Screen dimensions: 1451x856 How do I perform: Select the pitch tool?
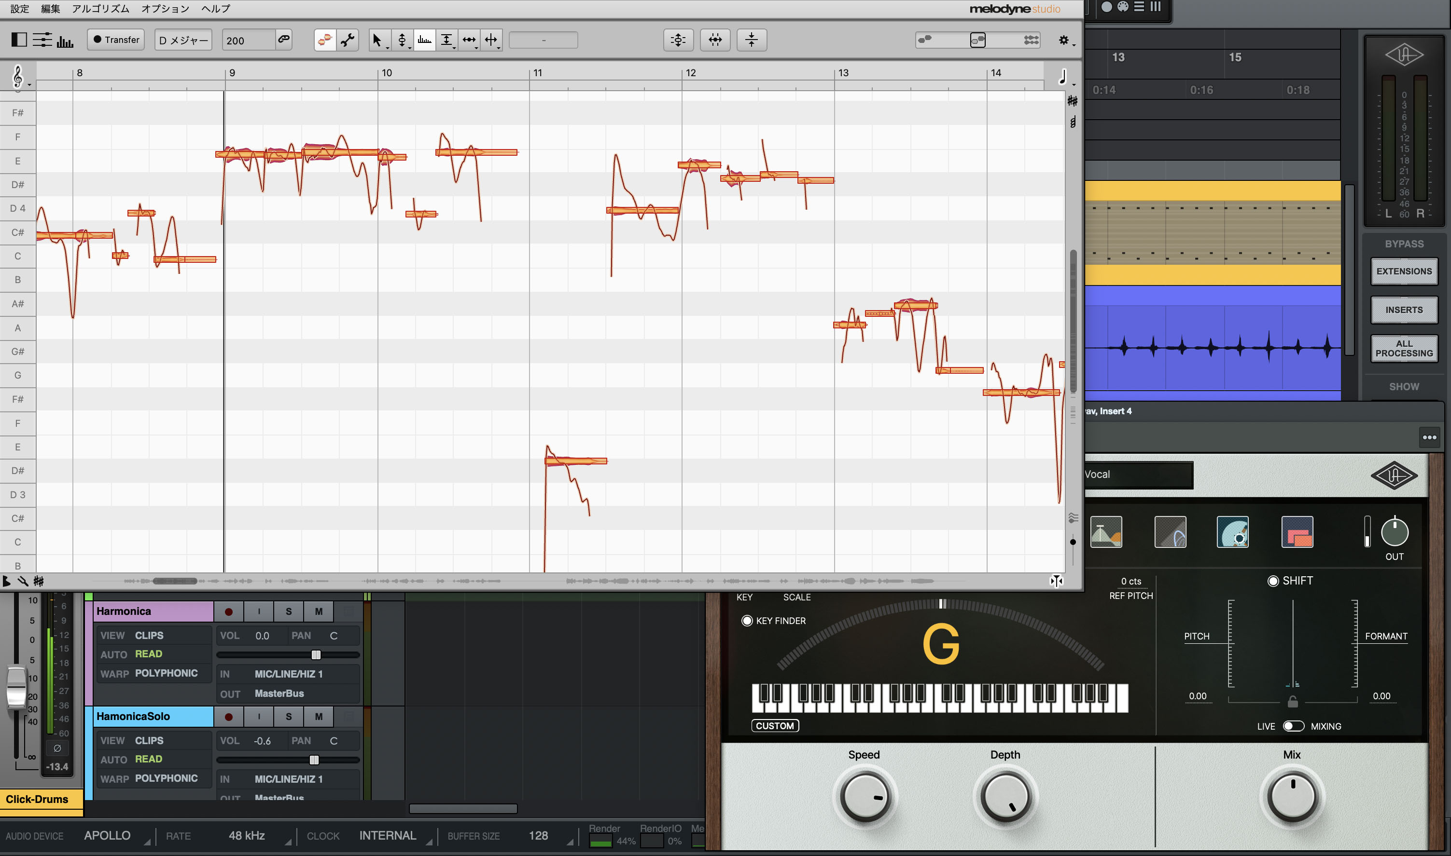click(x=402, y=40)
